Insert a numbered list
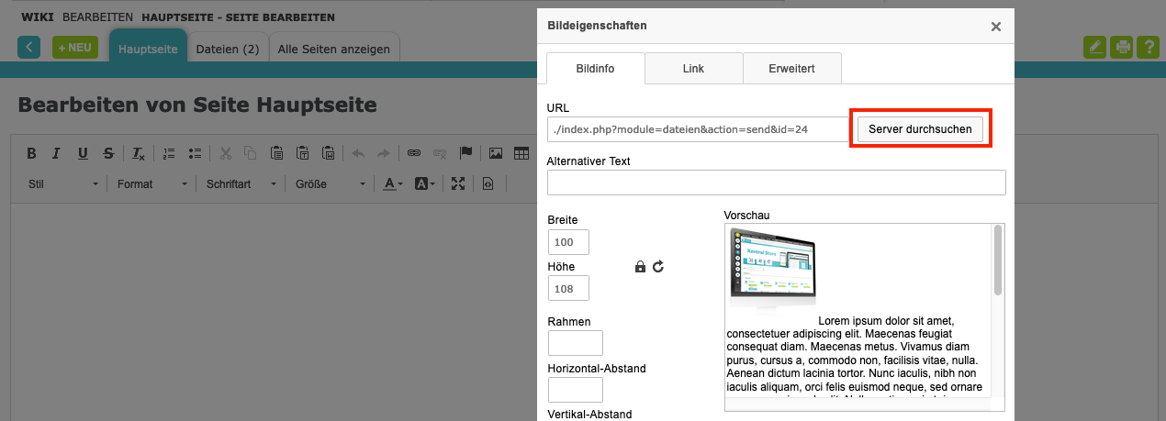 click(x=169, y=153)
